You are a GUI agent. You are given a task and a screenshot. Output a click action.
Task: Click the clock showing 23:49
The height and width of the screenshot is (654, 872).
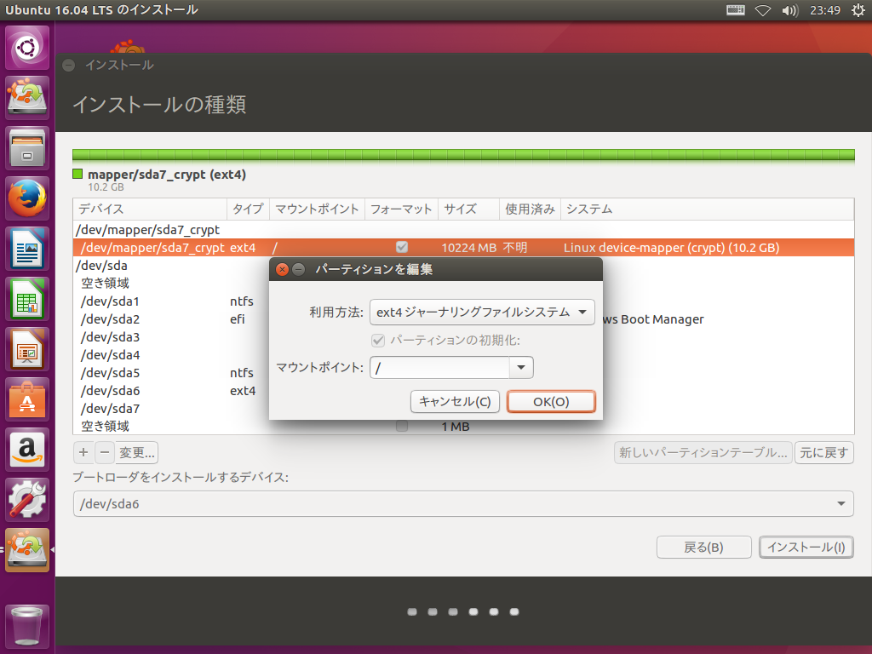pos(824,10)
